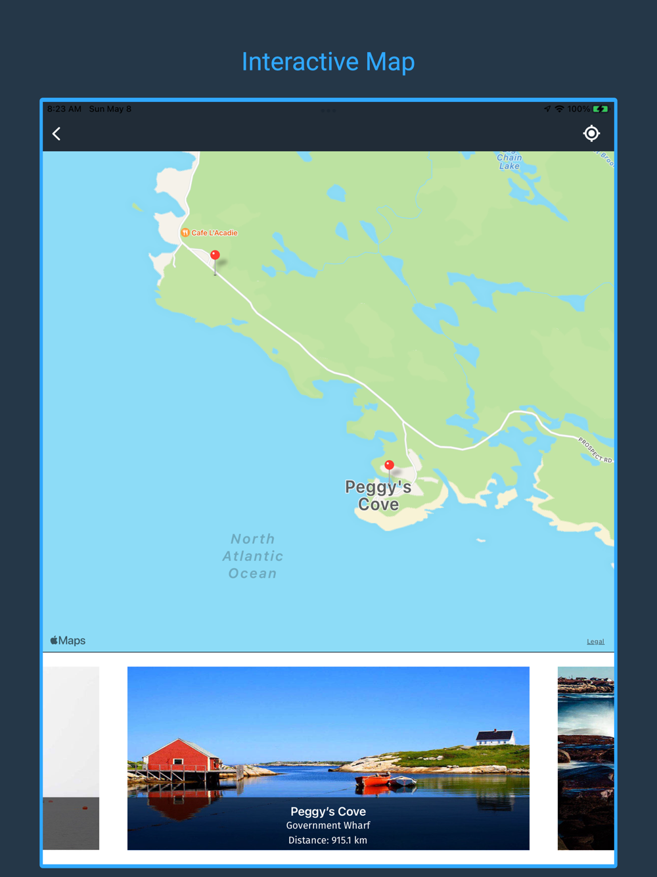Select the next photo card on right
The height and width of the screenshot is (877, 657).
[585, 758]
